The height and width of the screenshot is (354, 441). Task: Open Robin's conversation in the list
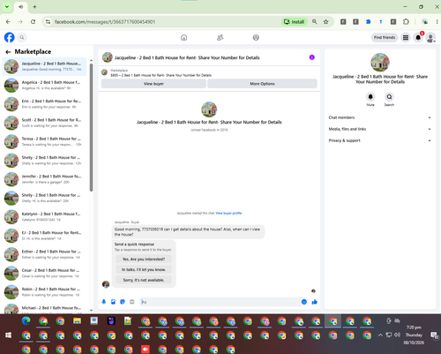coord(44,292)
